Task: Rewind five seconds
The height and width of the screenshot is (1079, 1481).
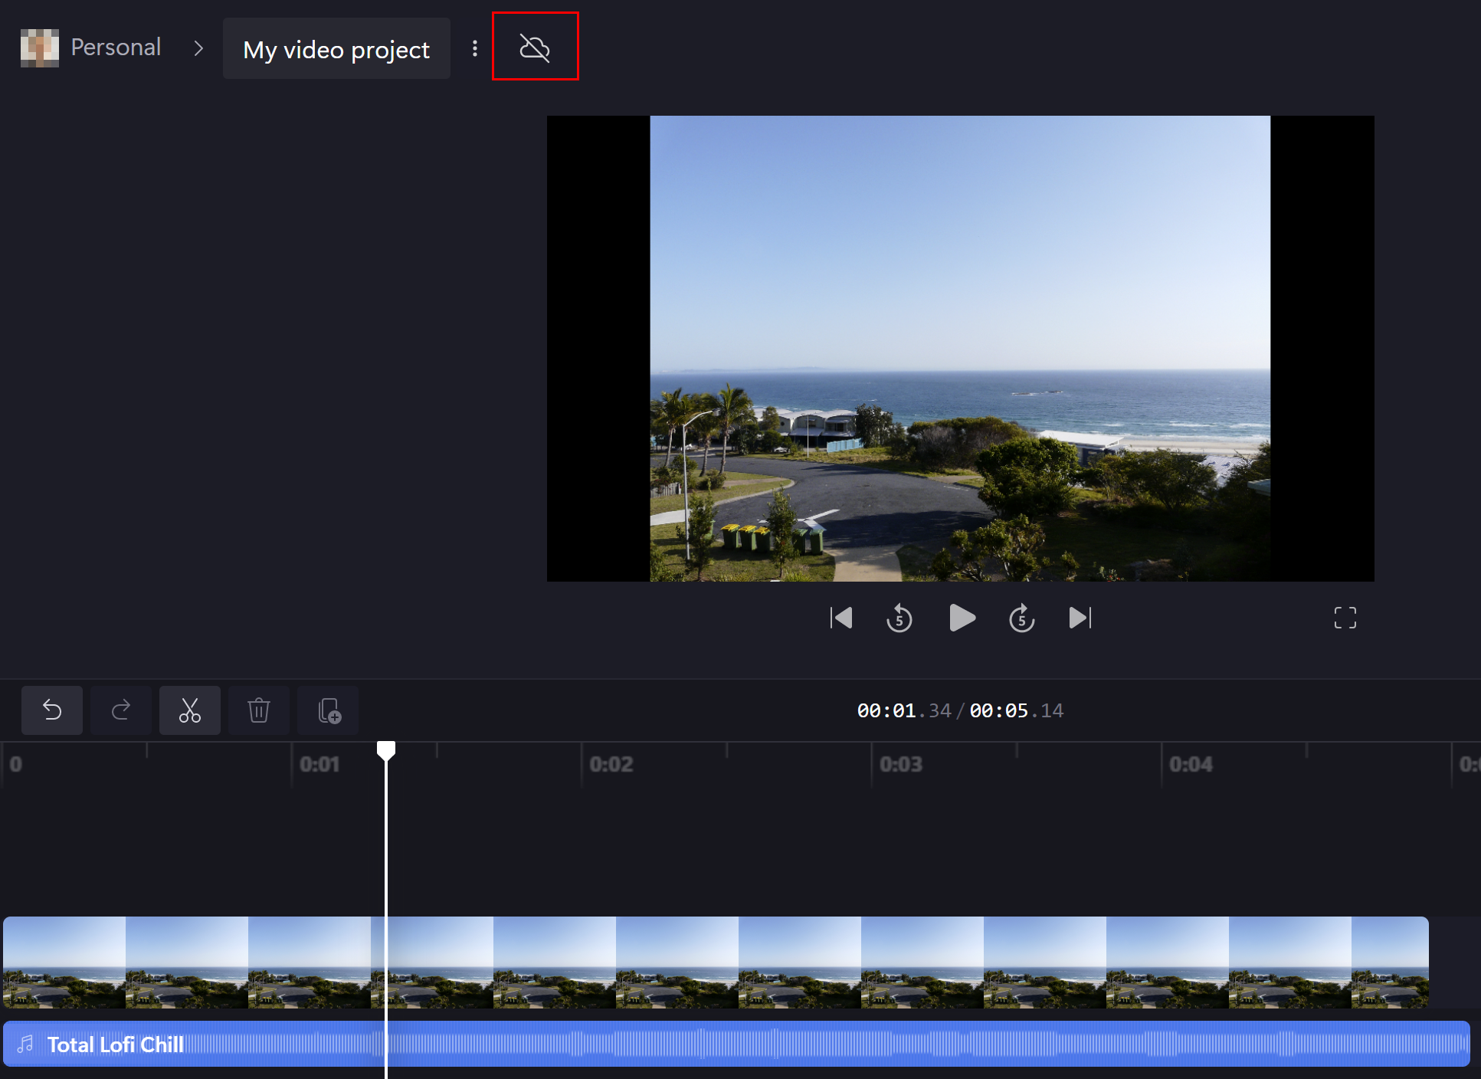Action: point(899,618)
